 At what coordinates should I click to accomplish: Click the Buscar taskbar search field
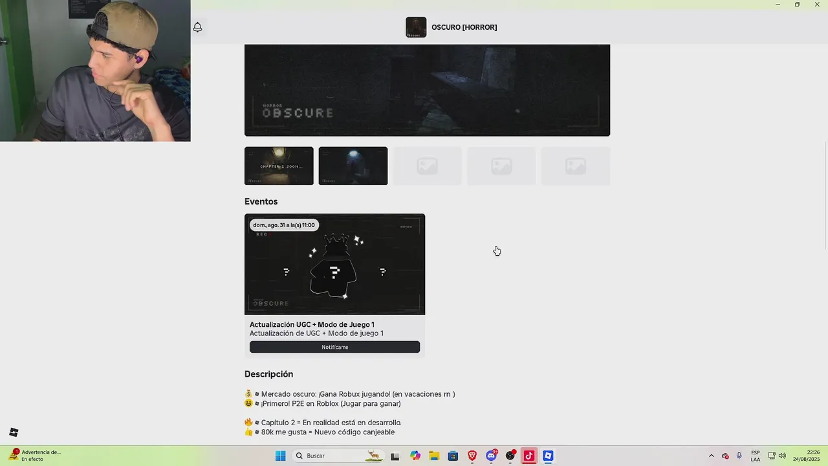click(338, 456)
